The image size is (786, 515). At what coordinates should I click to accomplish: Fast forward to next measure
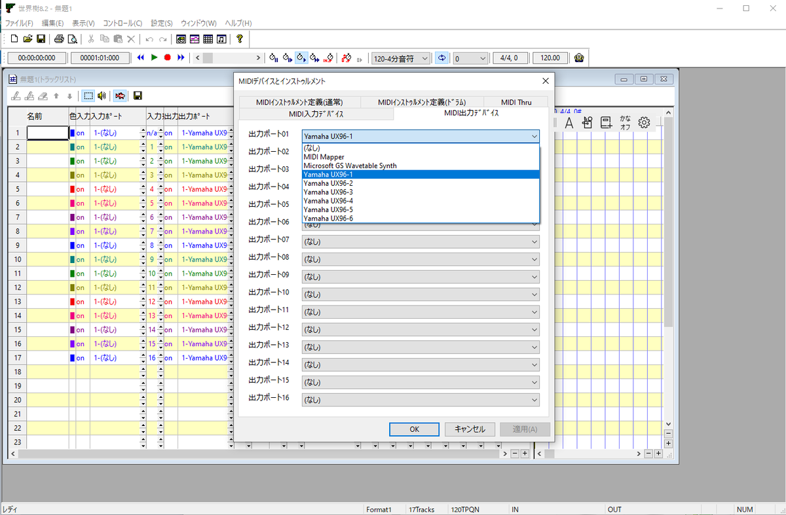tap(181, 58)
